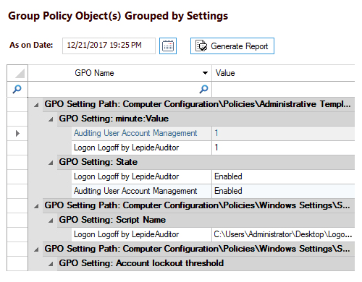The image size is (362, 282).
Task: Select the highlighted Auditing User Account Management row
Action: tap(213, 133)
